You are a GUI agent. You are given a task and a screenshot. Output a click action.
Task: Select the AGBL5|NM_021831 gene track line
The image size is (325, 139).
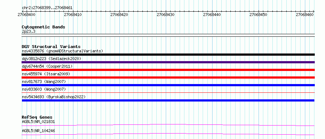click(x=168, y=125)
